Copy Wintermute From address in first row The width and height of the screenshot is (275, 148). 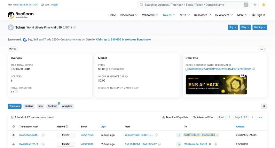tap(156, 135)
